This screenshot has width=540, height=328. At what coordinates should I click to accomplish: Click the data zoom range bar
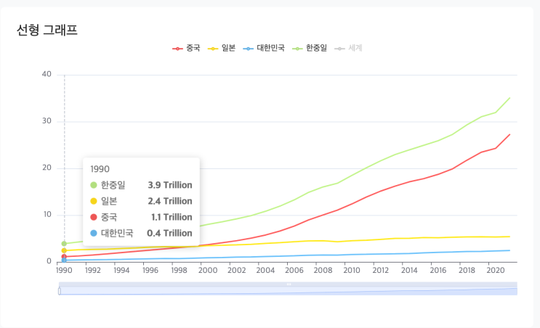(289, 291)
